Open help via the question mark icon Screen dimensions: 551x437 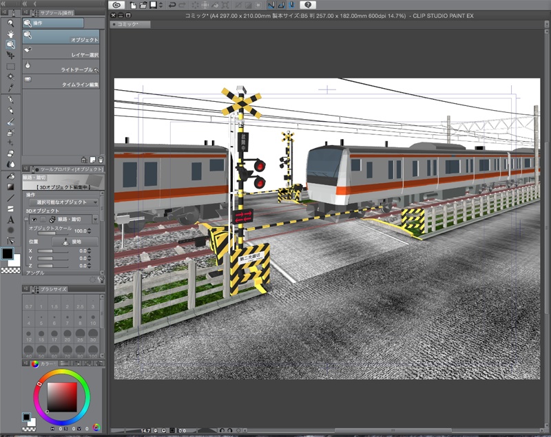(x=307, y=6)
